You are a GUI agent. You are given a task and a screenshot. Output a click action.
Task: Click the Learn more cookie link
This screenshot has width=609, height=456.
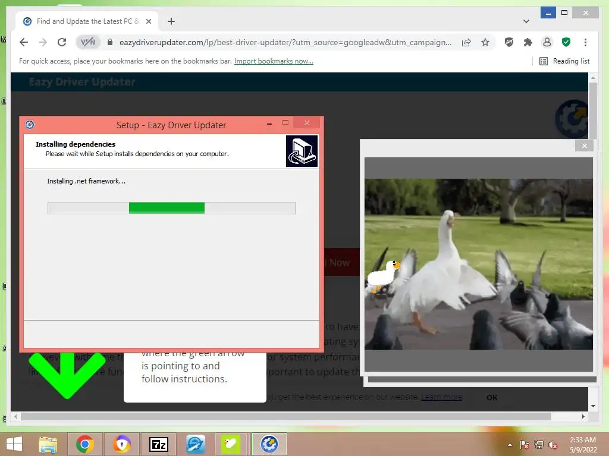pos(442,397)
